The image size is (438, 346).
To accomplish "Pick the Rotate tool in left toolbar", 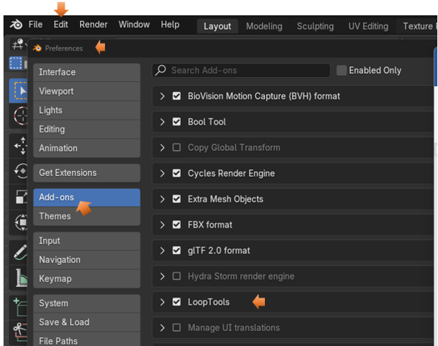I will click(18, 172).
